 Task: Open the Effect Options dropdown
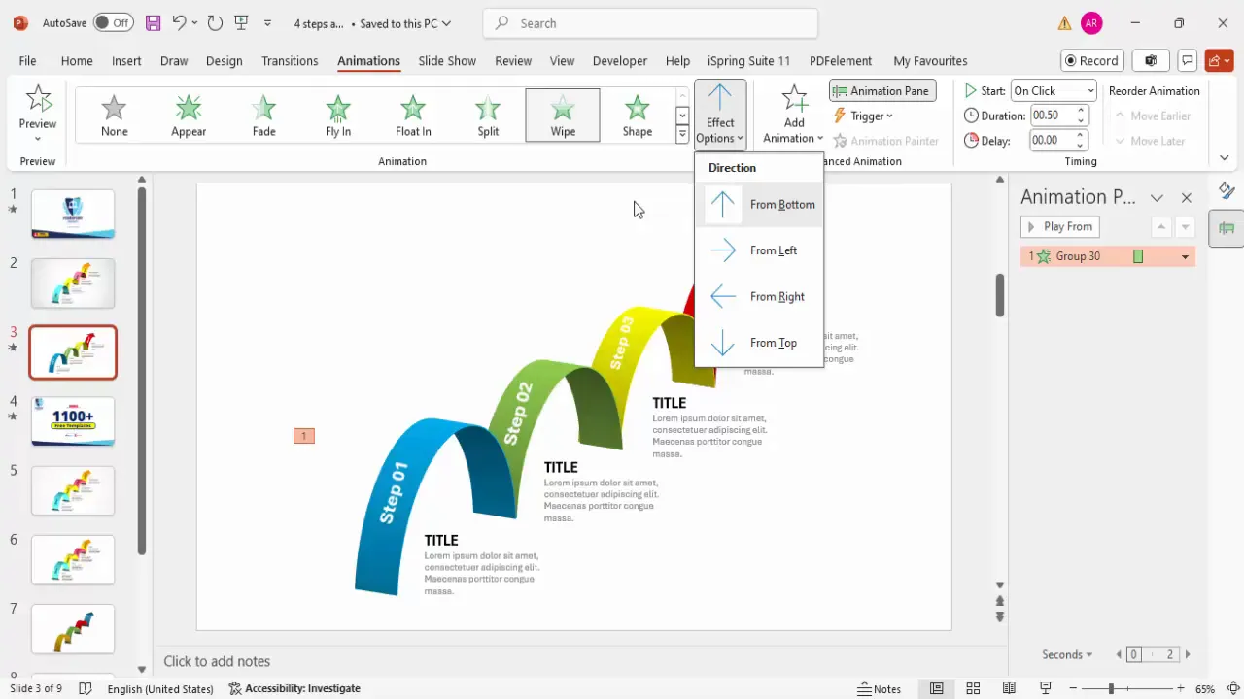[x=720, y=115]
